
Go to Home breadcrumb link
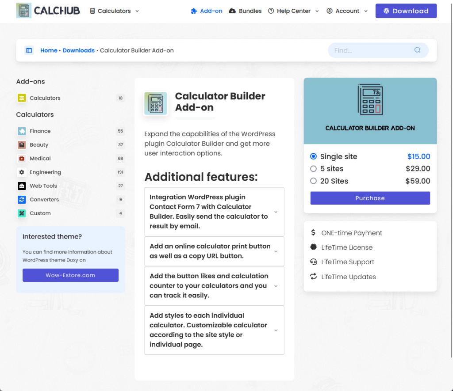click(x=49, y=50)
